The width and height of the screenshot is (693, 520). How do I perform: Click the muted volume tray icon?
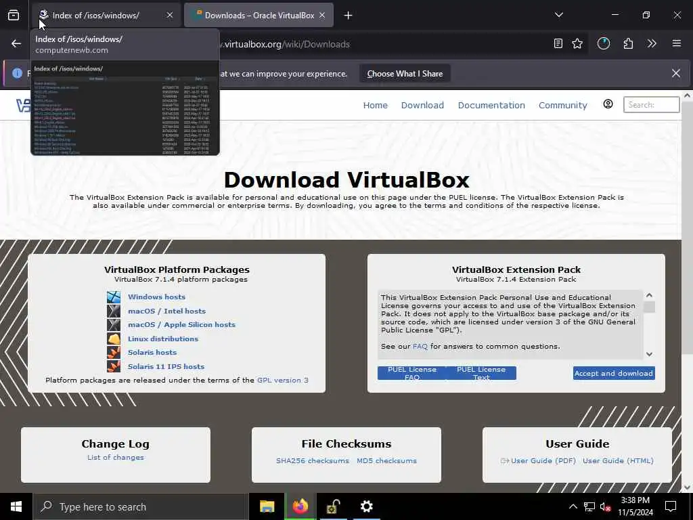point(606,506)
